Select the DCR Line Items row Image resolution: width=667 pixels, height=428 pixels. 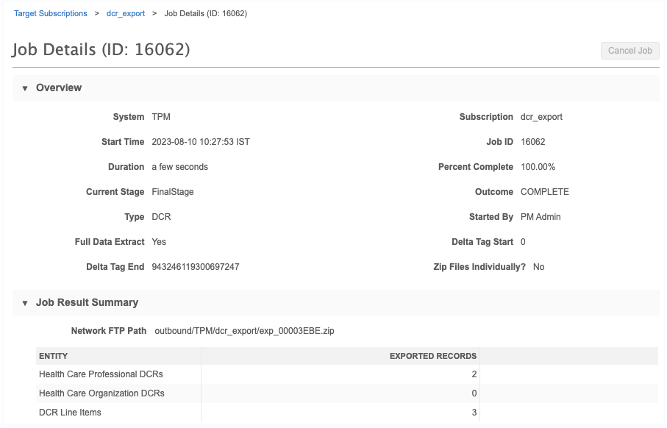(x=71, y=413)
